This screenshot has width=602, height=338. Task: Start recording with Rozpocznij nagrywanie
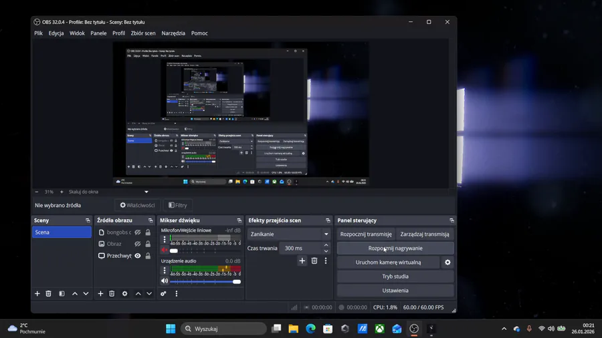(x=395, y=248)
